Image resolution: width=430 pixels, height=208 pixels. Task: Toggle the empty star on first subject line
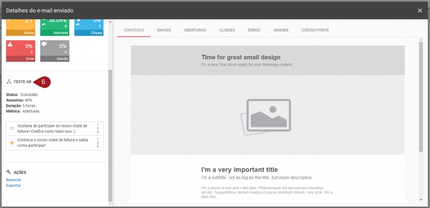point(12,129)
